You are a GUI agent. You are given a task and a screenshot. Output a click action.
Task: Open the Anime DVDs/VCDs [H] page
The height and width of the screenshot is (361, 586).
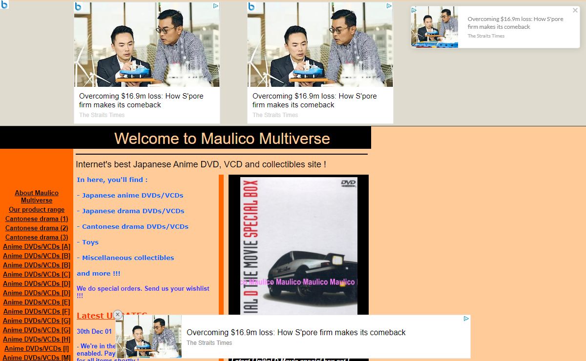tap(37, 339)
